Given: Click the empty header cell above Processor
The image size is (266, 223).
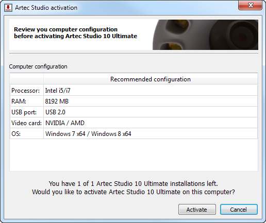Looking at the screenshot, I should coord(27,79).
